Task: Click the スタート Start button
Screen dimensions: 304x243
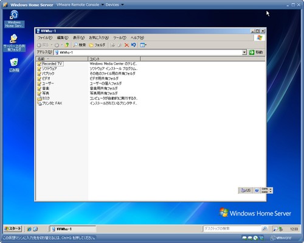Action: tap(13, 228)
